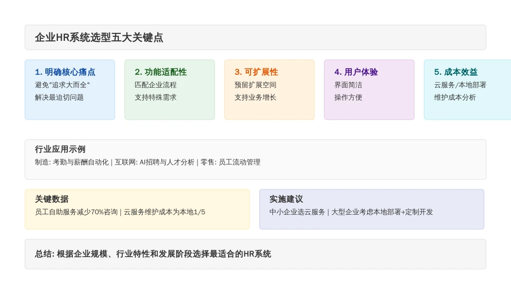Click the 预留扩展空间 text
Screen dimensions: 511x287
click(x=255, y=85)
